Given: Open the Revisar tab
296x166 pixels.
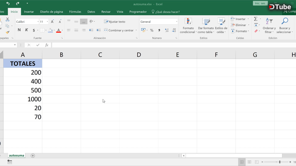Looking at the screenshot, I should tap(106, 12).
